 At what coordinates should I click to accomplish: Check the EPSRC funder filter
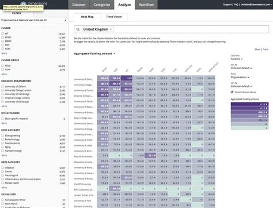tap(2, 37)
